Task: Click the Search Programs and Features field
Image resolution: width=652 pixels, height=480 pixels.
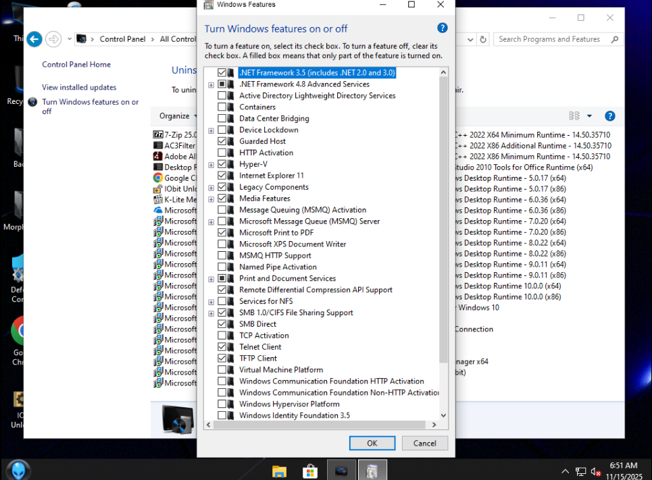Action: [551, 39]
